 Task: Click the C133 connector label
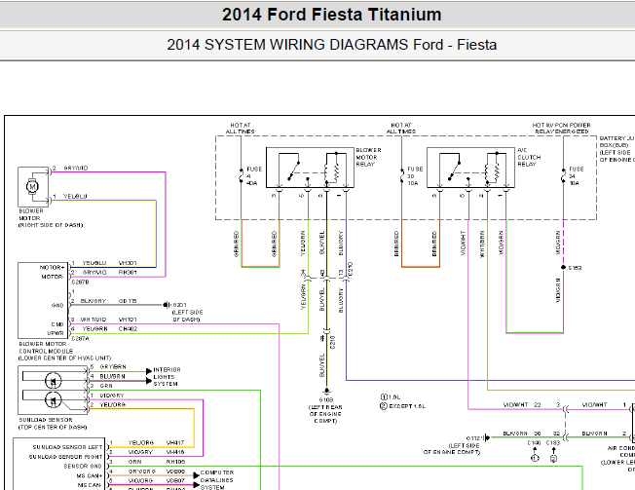[553, 442]
